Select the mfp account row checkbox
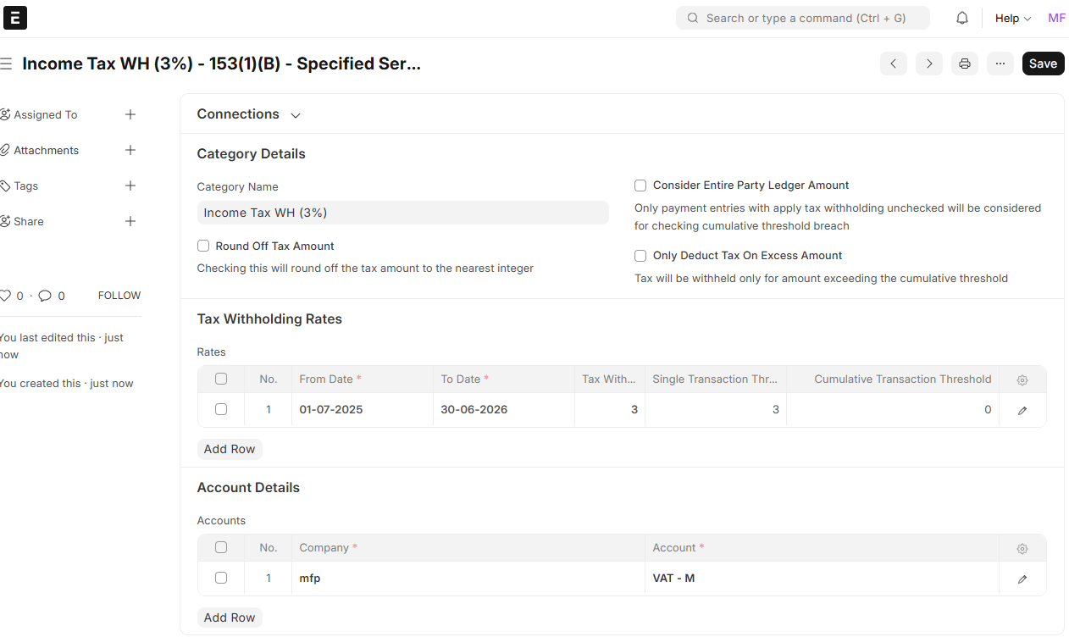1069x637 pixels. (x=221, y=578)
